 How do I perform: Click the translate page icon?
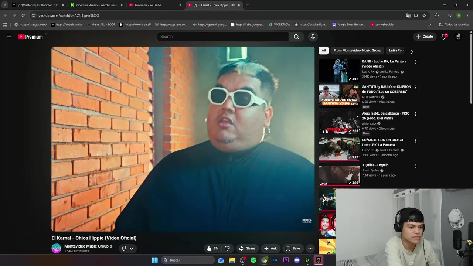tap(408, 16)
